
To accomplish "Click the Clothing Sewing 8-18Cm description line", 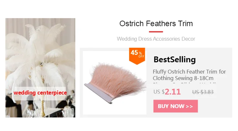I will pyautogui.click(x=183, y=78).
